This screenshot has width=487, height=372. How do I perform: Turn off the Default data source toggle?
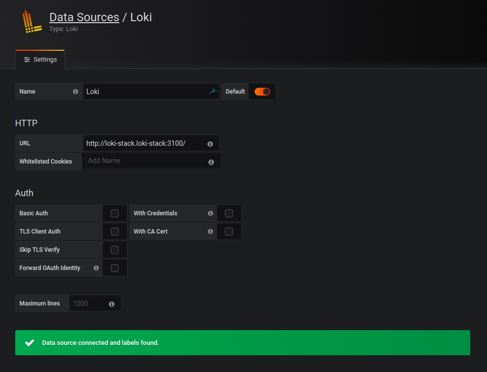[x=262, y=92]
